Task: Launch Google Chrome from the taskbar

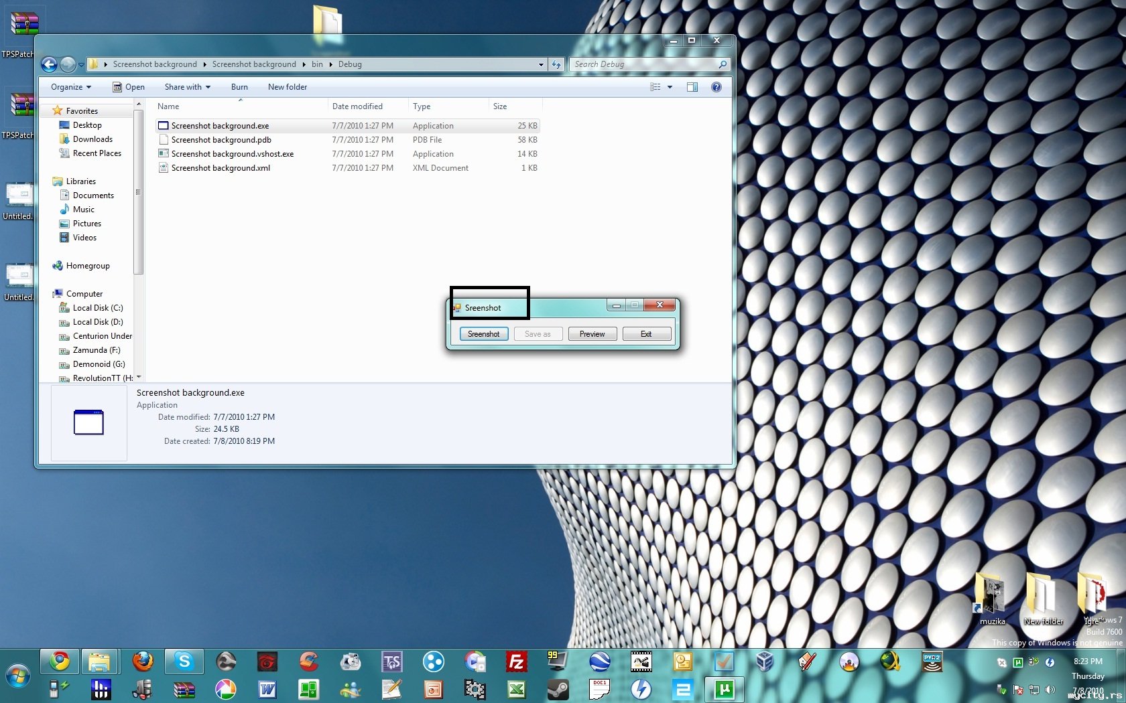Action: pos(60,661)
